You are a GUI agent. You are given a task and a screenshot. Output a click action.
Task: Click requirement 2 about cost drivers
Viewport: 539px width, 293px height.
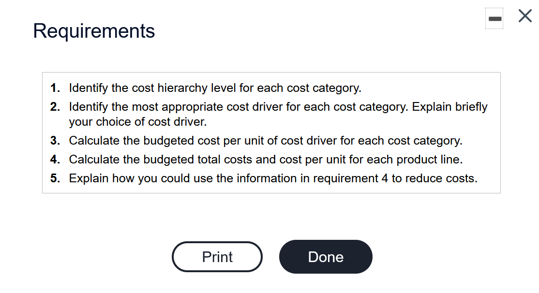click(242, 107)
